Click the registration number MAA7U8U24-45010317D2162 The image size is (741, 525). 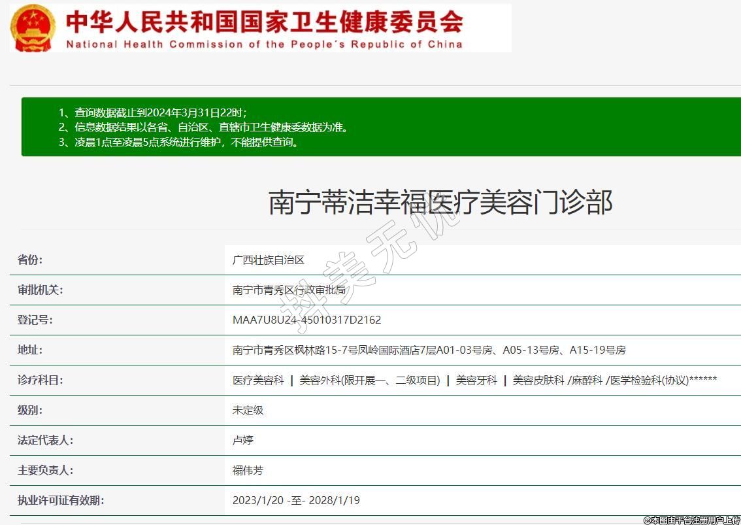point(306,320)
